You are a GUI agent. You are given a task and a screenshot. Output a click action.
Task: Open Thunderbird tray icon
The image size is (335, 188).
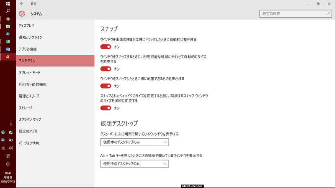click(3, 140)
